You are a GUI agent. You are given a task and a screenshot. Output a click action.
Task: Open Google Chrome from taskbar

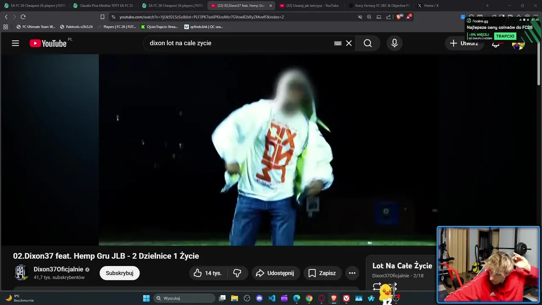click(309, 298)
